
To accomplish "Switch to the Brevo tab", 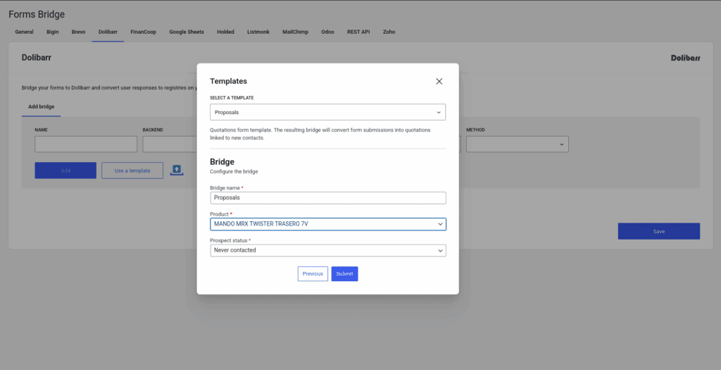I will pyautogui.click(x=79, y=32).
